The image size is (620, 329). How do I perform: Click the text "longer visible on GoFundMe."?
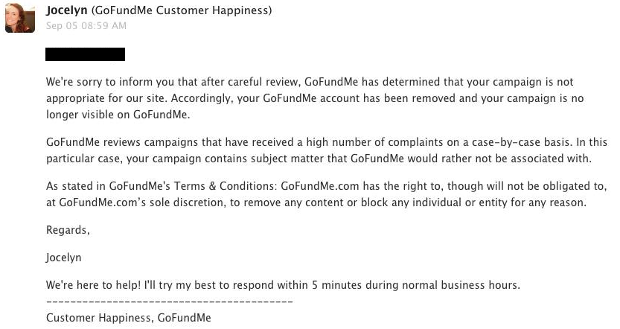coord(118,115)
